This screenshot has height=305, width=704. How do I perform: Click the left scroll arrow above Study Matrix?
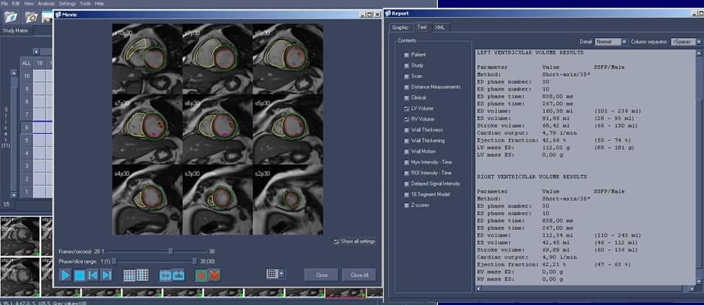click(x=36, y=51)
